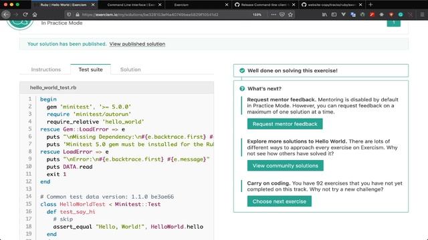This screenshot has height=240, width=428.
Task: Click the Pocket save icon
Action: click(282, 15)
